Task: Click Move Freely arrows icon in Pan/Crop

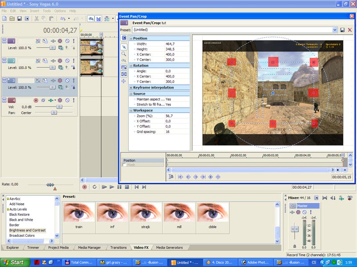Action: pos(124,81)
